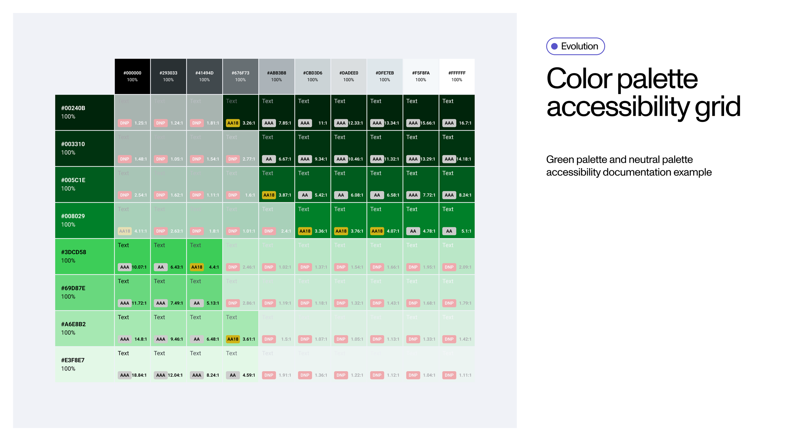Click the AA18 badge with 3.26:1 ratio

(x=233, y=123)
